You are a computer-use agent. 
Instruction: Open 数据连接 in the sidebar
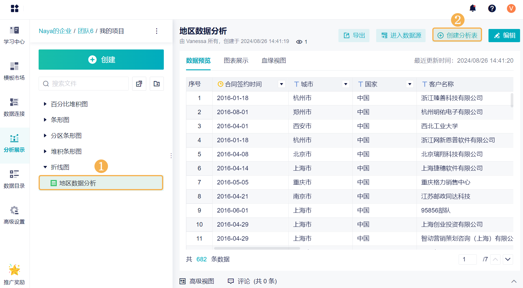point(14,107)
